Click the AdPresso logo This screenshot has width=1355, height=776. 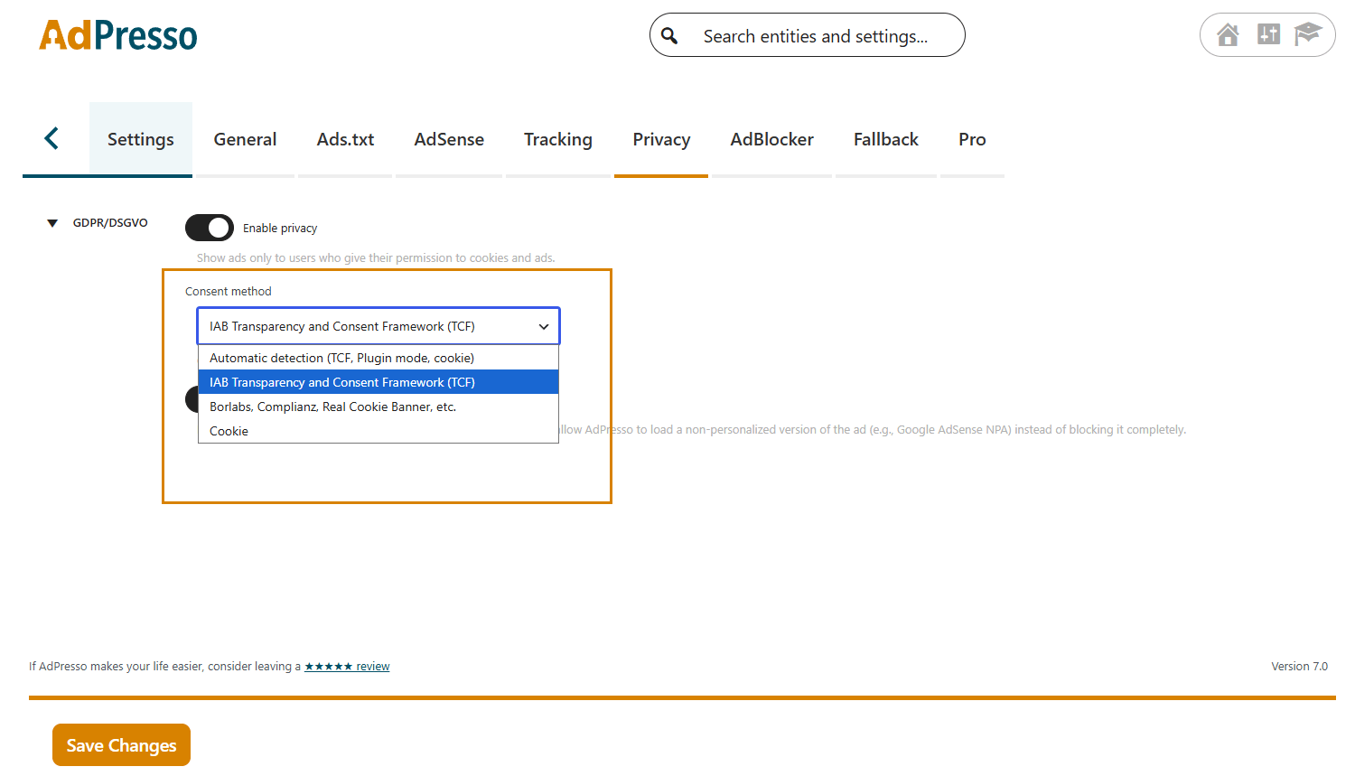117,35
